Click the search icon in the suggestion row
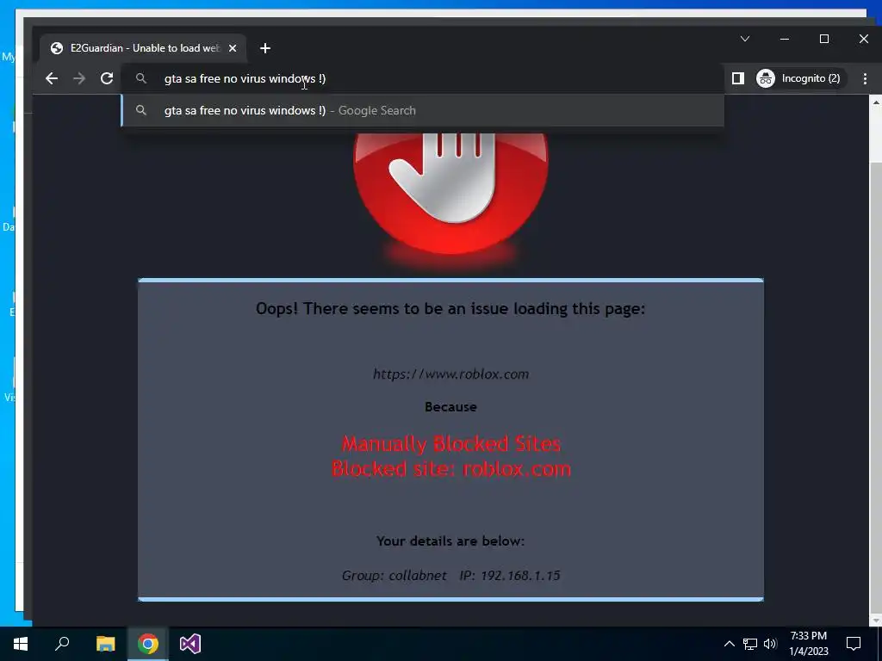Viewport: 882px width, 661px height. [x=141, y=110]
